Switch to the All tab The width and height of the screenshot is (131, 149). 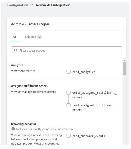(x=15, y=37)
